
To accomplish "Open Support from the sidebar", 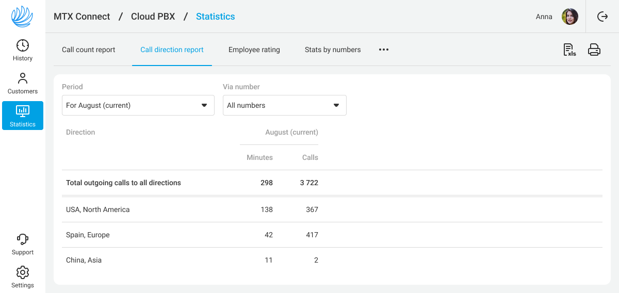I will pyautogui.click(x=23, y=244).
